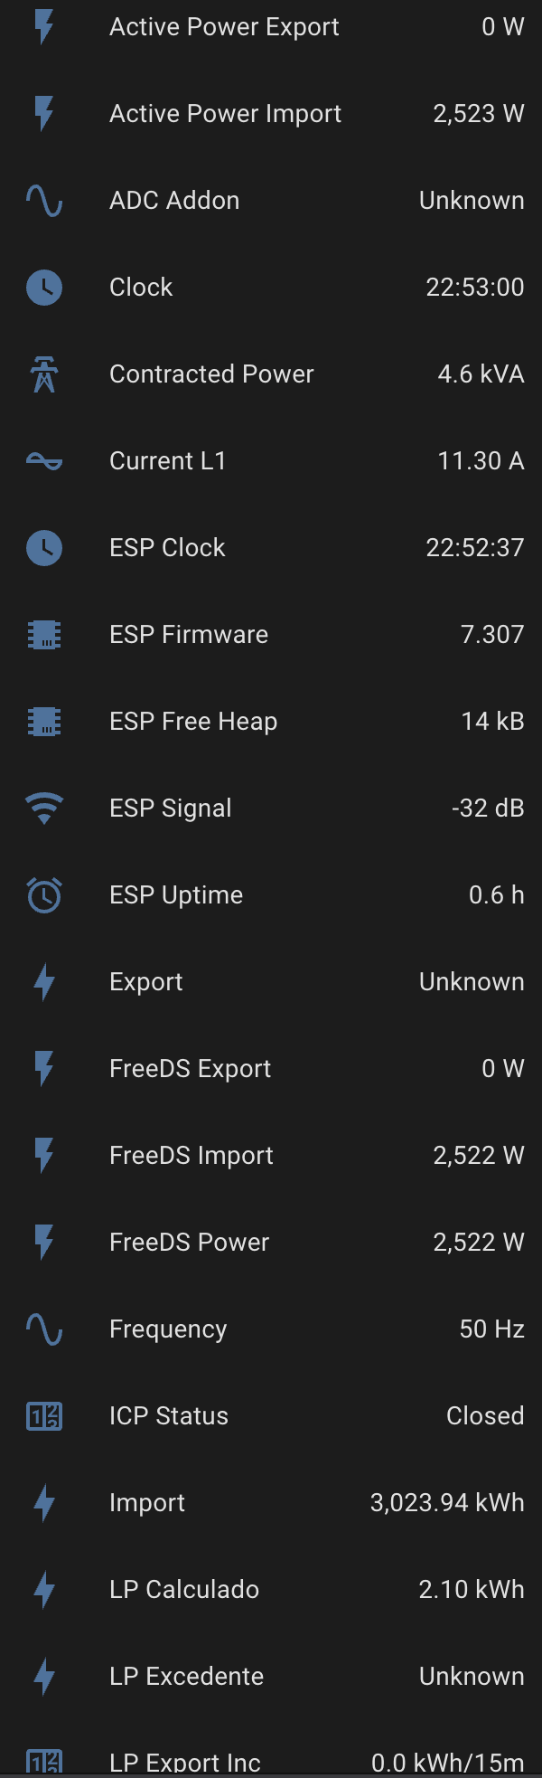Click the ESP Firmware chip icon

(43, 635)
